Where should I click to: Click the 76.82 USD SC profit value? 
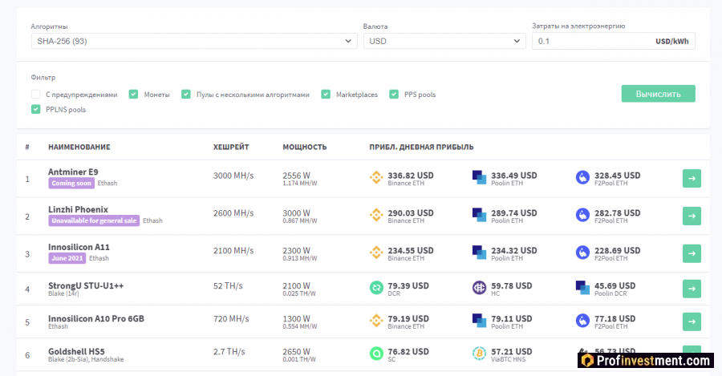(x=408, y=352)
